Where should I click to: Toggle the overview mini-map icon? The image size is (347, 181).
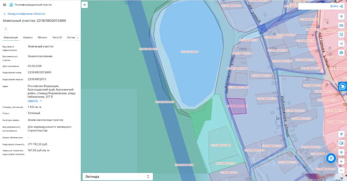click(x=341, y=144)
